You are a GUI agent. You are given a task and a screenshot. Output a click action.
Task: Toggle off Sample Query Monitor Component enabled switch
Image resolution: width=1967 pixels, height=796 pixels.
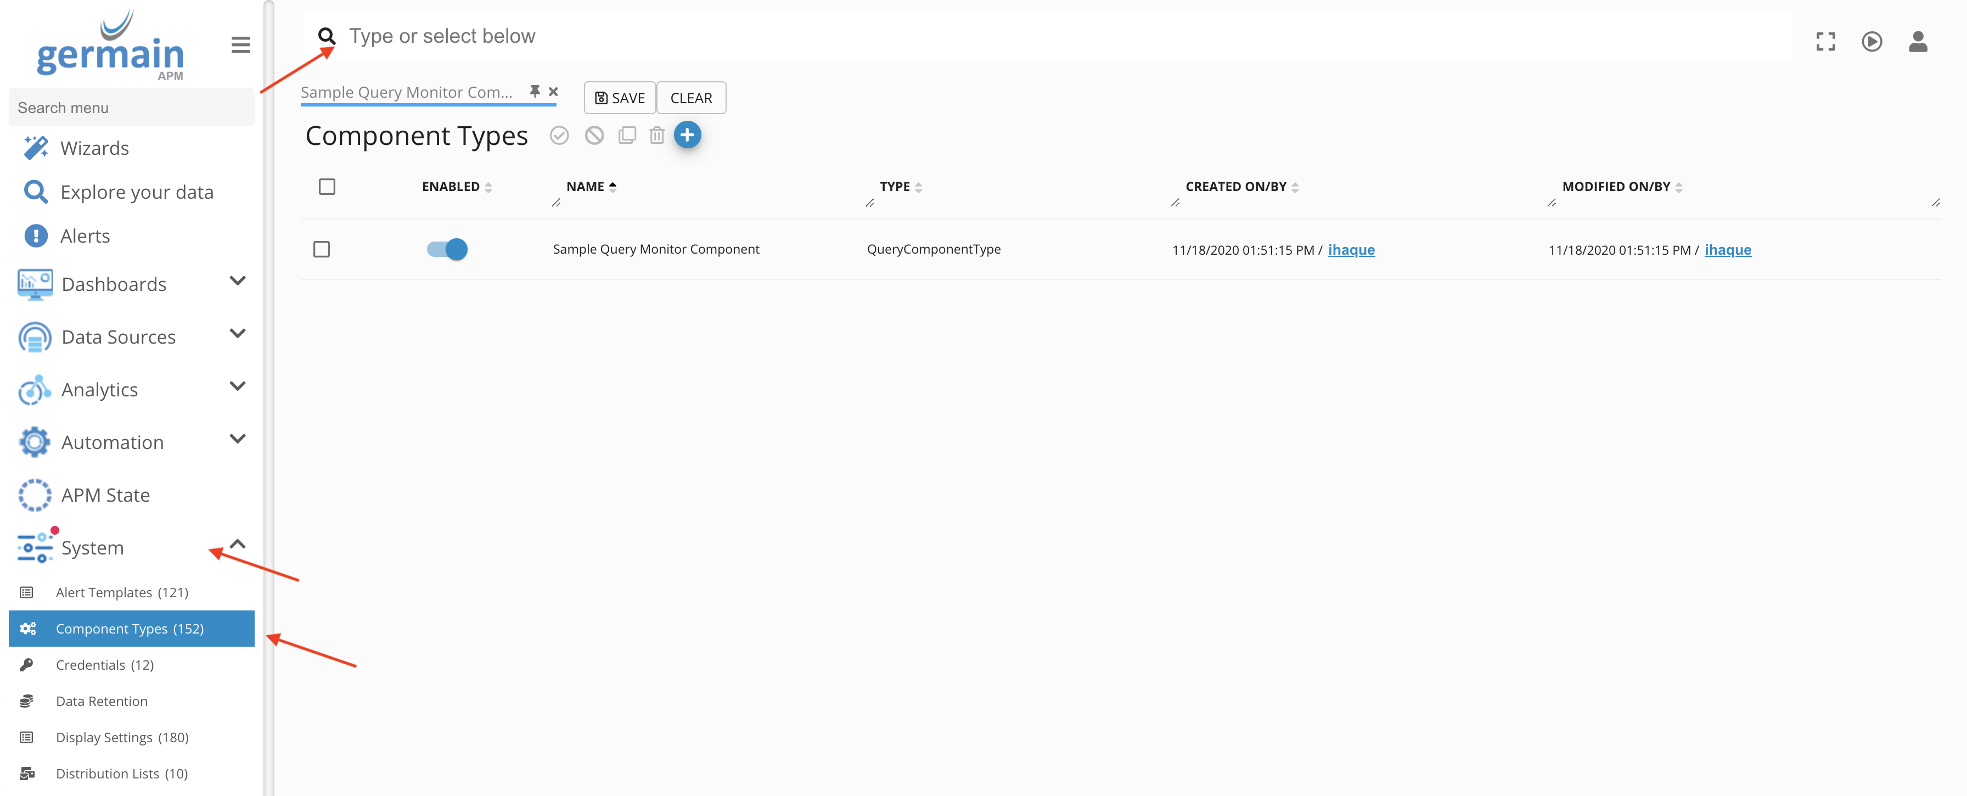[447, 250]
